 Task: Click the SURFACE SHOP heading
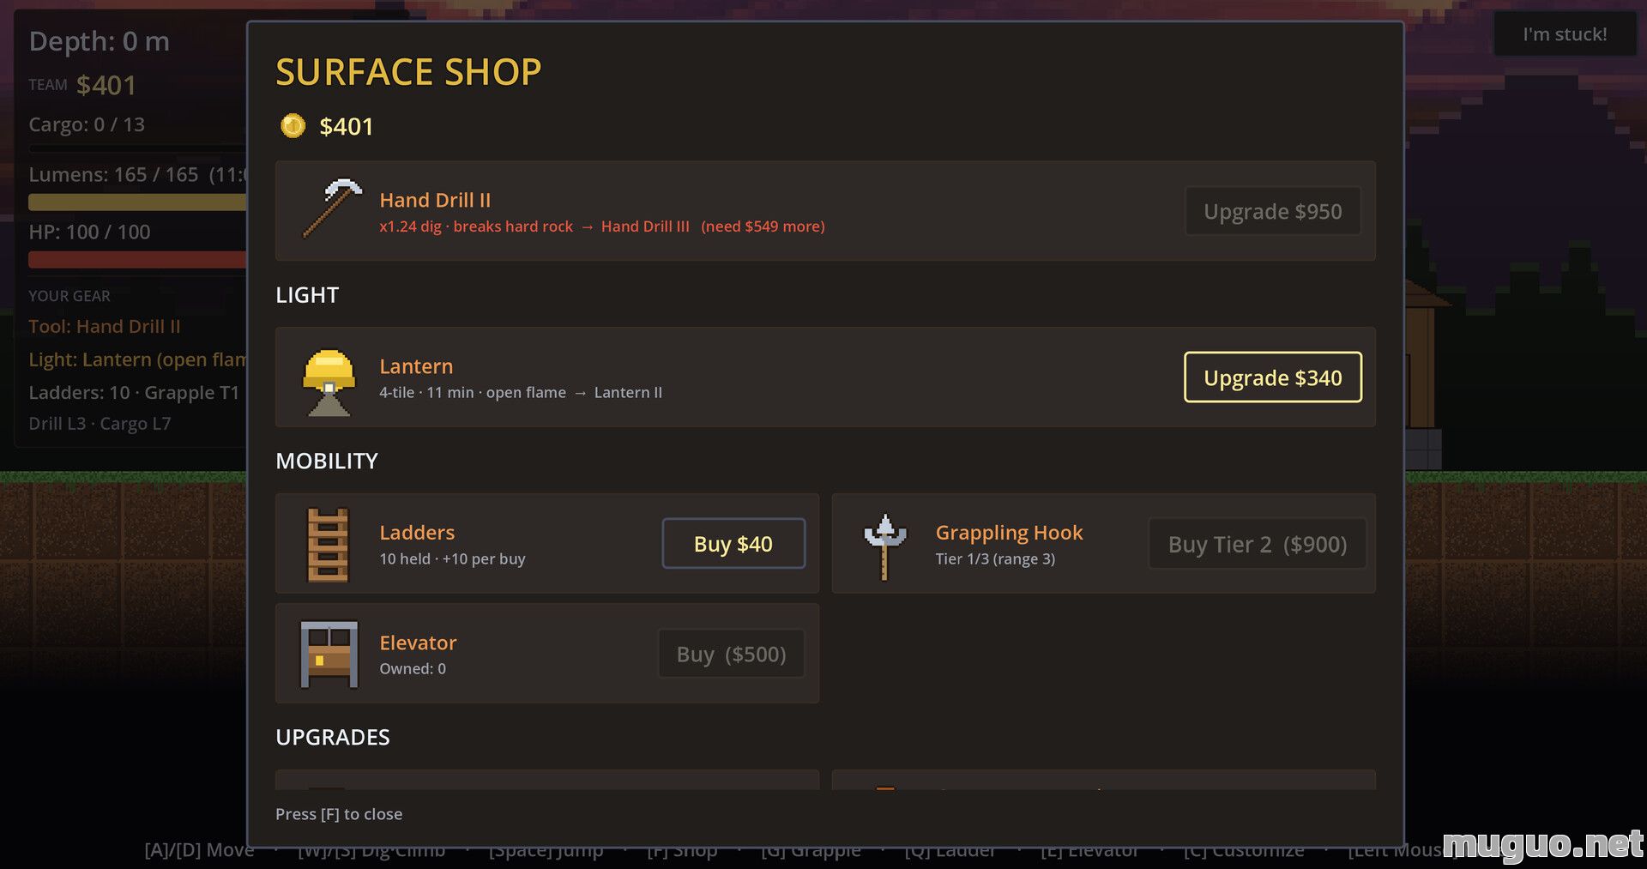408,72
